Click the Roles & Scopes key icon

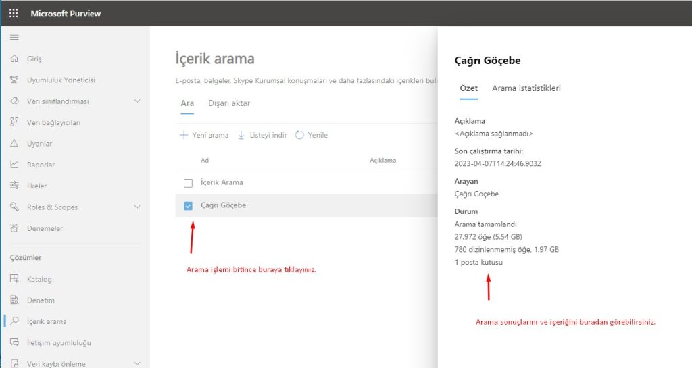[14, 207]
